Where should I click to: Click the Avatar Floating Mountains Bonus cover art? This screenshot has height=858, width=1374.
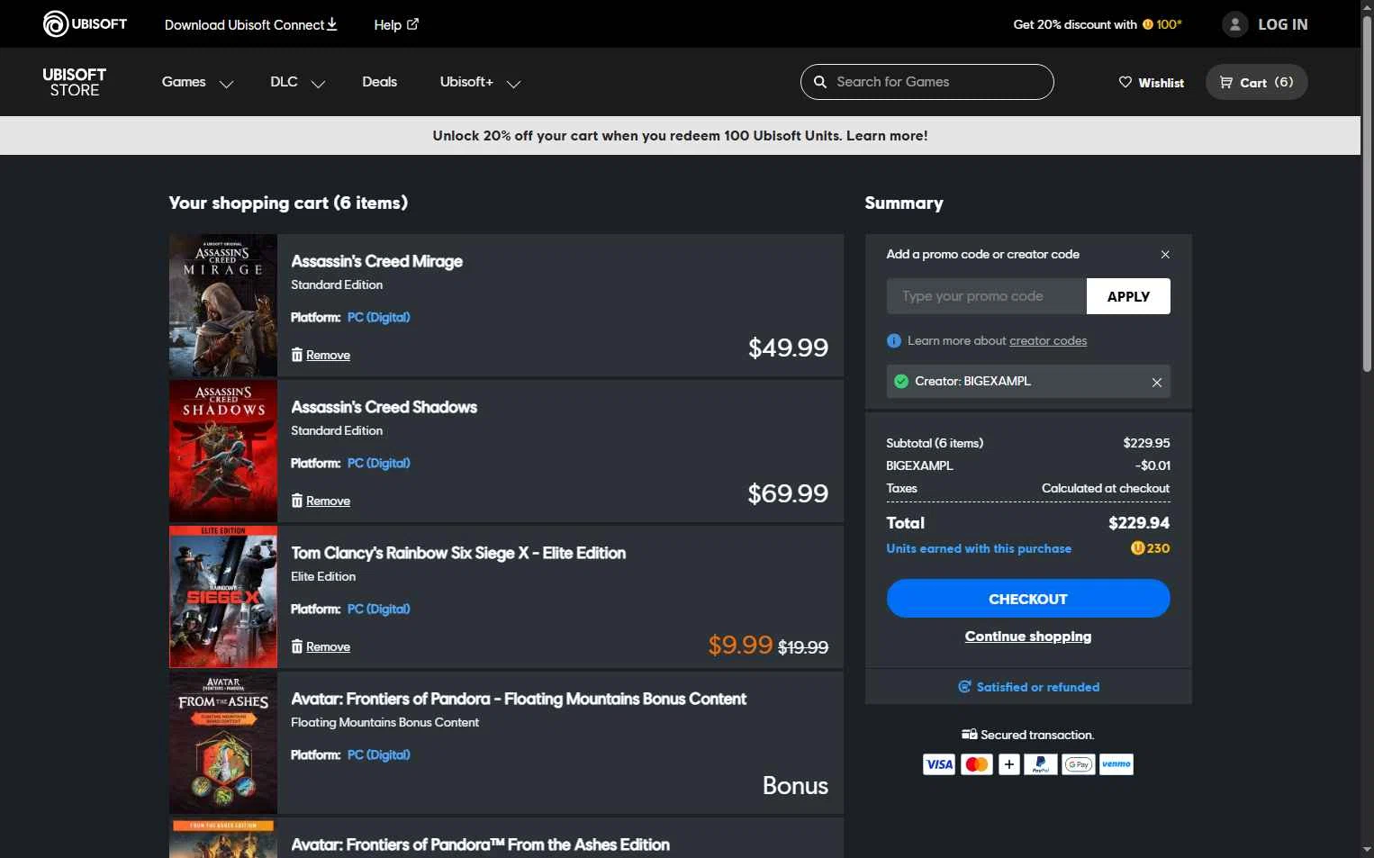[223, 743]
